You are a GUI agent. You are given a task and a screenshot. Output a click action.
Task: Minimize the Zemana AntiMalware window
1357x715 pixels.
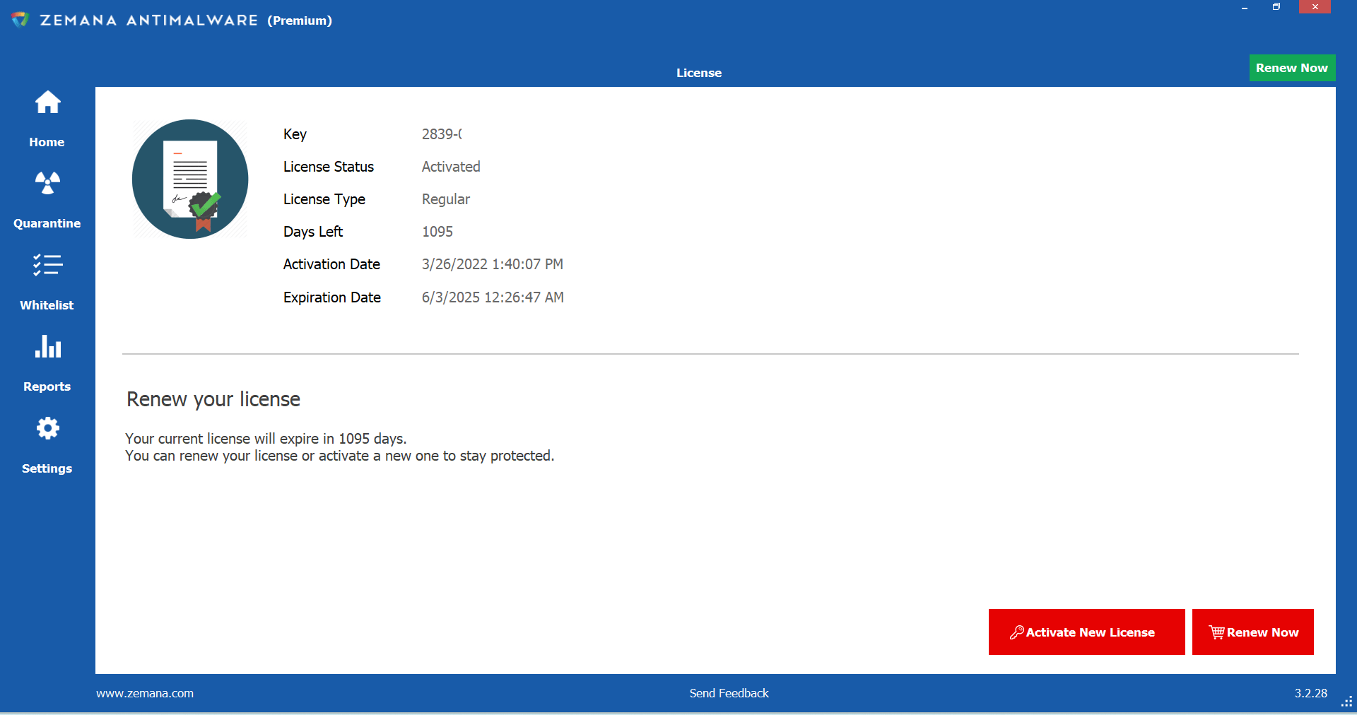(x=1245, y=7)
